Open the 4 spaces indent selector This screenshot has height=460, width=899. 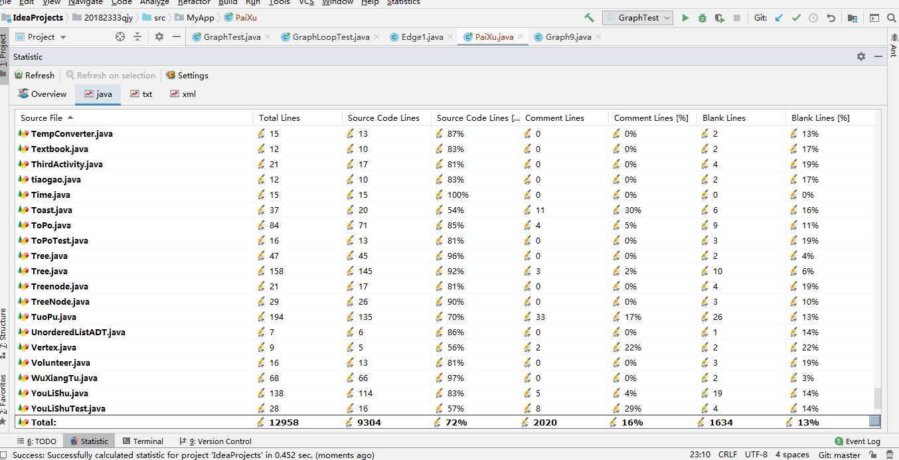(792, 455)
